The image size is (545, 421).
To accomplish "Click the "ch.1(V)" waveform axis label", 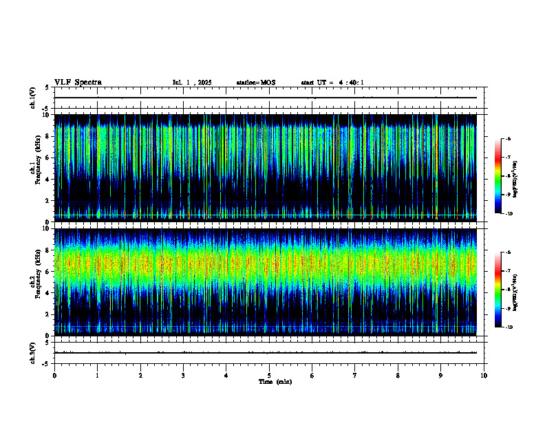I will 32,98.
